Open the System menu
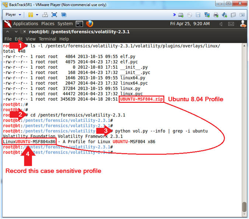 65,24
